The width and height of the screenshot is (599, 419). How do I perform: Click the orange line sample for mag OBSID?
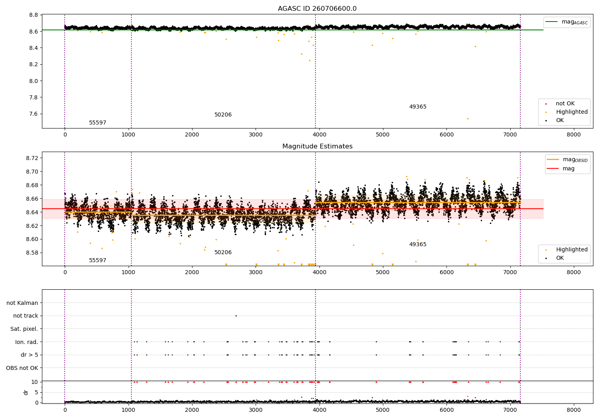pos(553,160)
